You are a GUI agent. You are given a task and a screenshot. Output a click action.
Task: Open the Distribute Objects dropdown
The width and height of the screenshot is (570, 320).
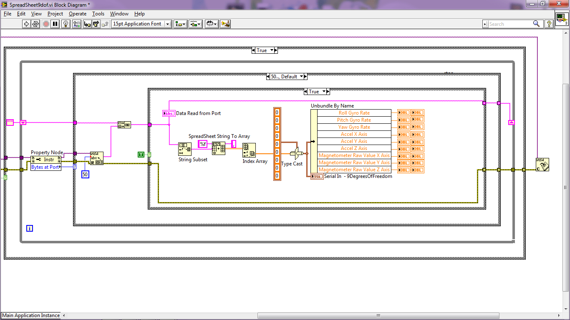[x=196, y=24]
